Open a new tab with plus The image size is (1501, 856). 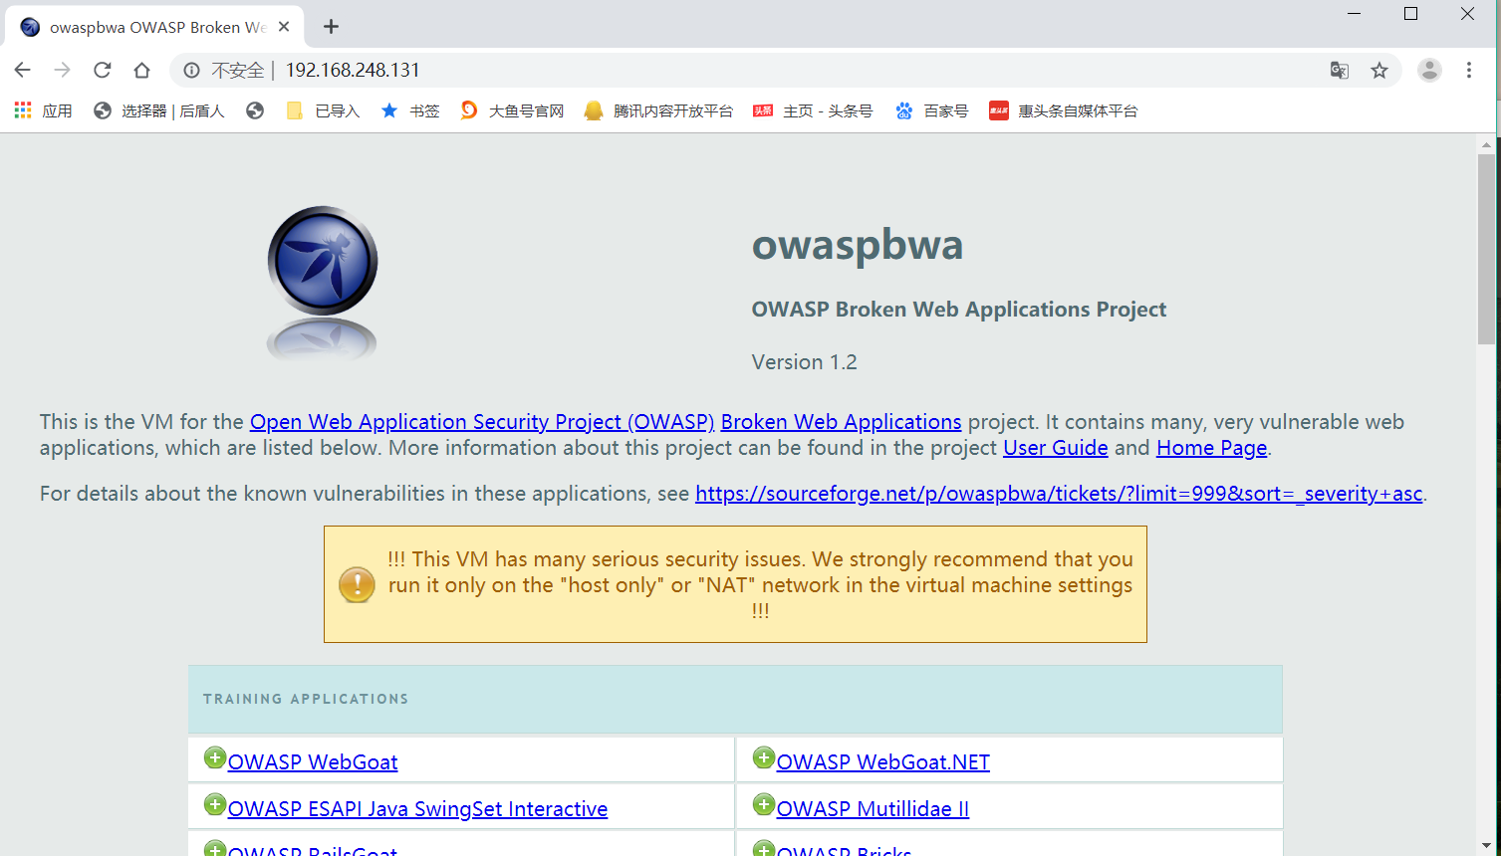click(332, 27)
